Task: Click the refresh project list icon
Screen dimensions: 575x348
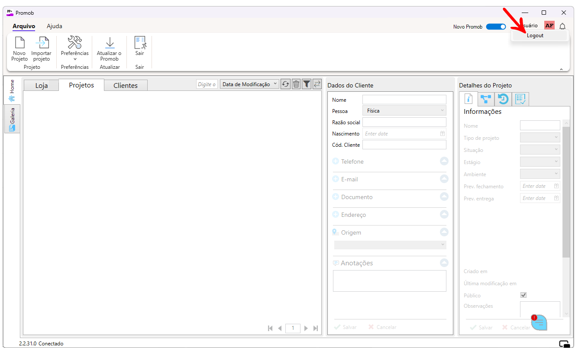Action: coord(285,84)
